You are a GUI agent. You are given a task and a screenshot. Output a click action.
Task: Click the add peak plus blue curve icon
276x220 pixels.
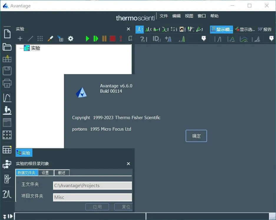[x=168, y=39]
